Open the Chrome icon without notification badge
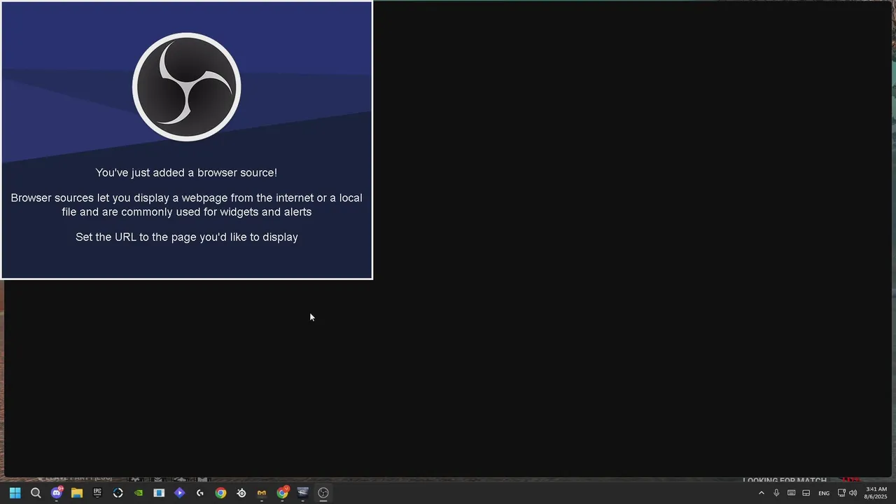The image size is (896, 504). click(x=220, y=493)
